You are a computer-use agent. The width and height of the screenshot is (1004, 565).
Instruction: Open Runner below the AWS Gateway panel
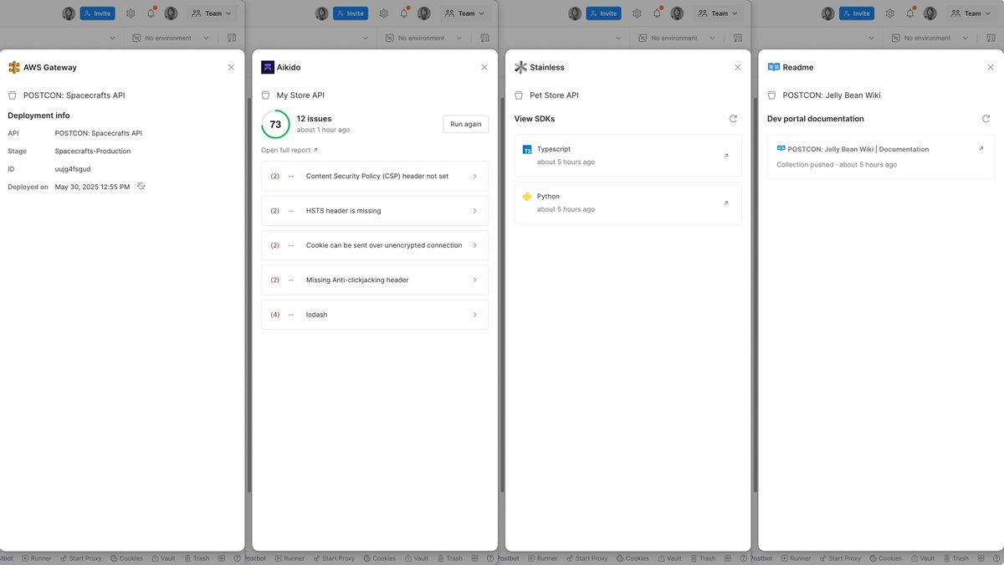point(35,558)
